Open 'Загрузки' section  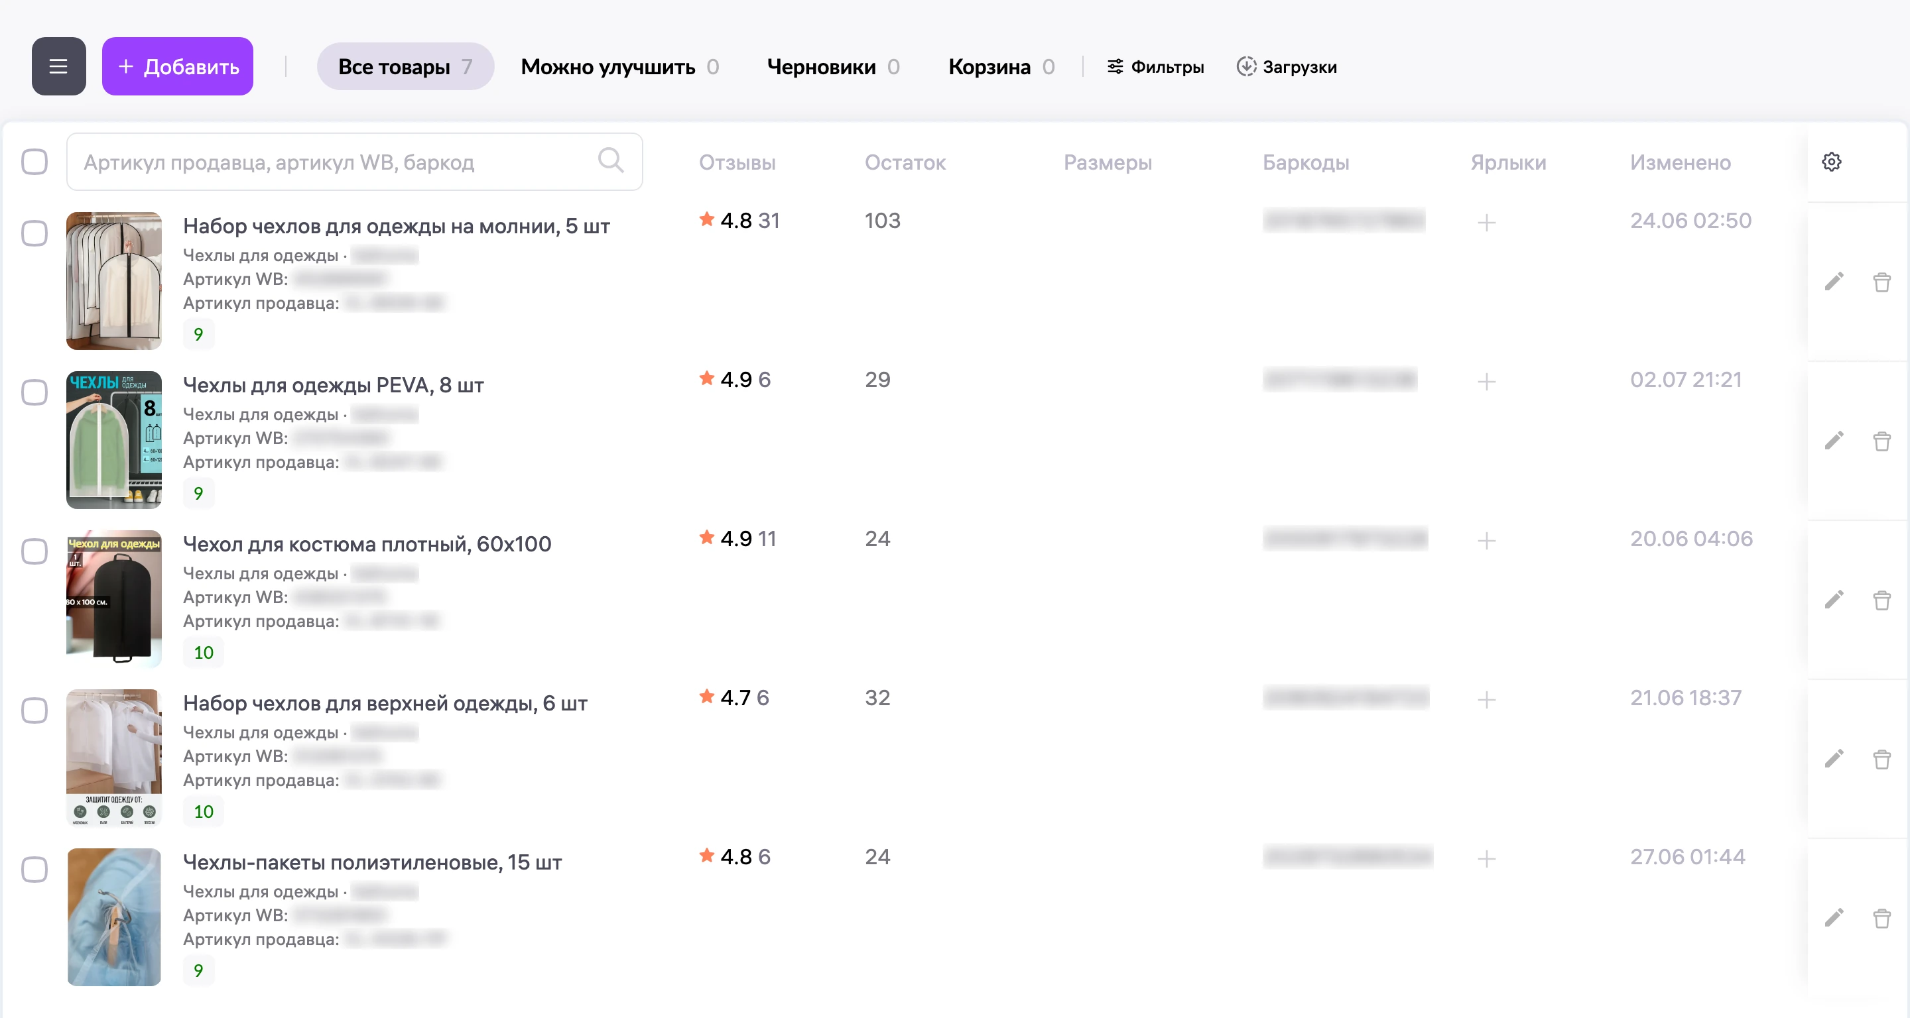(x=1287, y=67)
